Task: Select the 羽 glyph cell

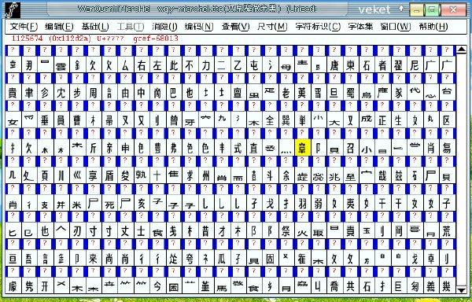Action: tap(302, 203)
